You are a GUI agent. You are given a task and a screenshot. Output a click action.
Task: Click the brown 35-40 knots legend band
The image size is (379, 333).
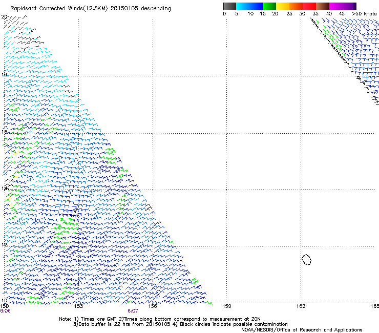pos(323,6)
